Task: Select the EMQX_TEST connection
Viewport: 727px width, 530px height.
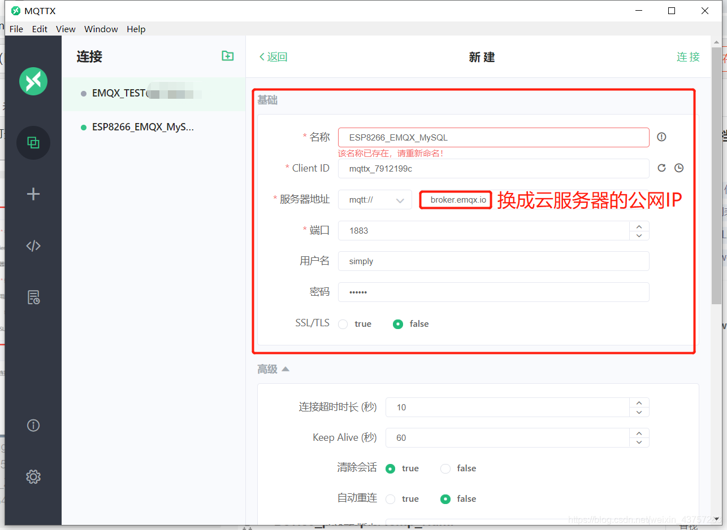Action: click(x=154, y=94)
